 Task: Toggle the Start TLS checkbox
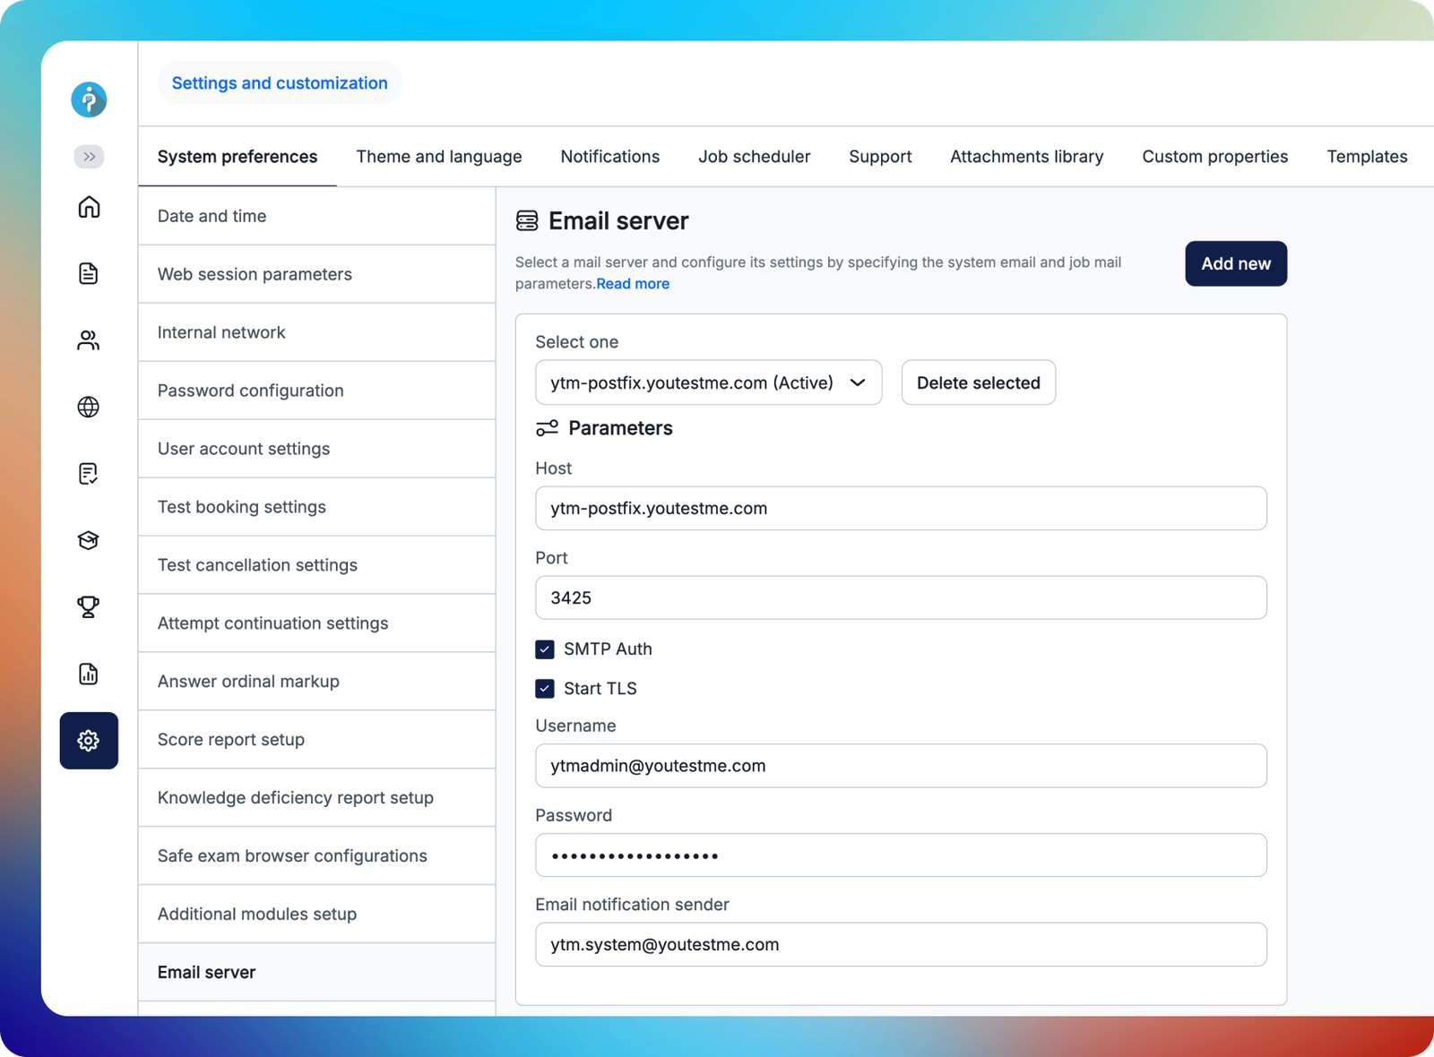click(545, 689)
